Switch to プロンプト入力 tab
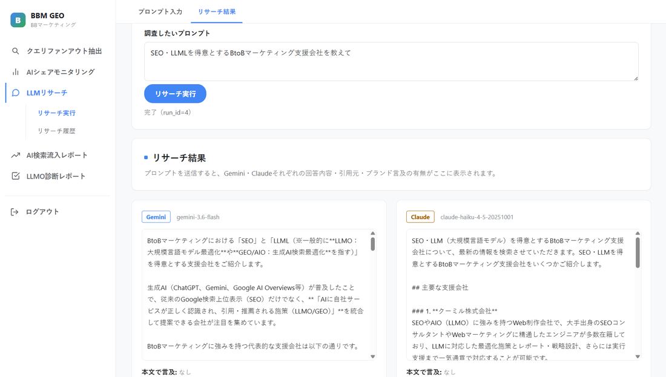Image resolution: width=666 pixels, height=377 pixels. pyautogui.click(x=160, y=11)
